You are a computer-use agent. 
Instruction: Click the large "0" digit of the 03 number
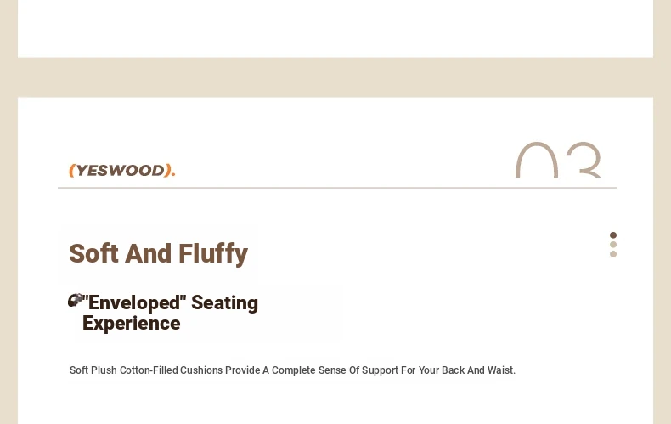[537, 160]
